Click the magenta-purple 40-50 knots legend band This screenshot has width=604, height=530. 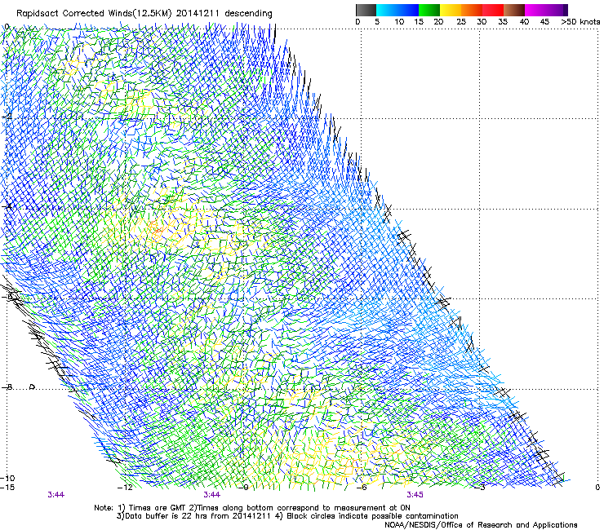[546, 10]
